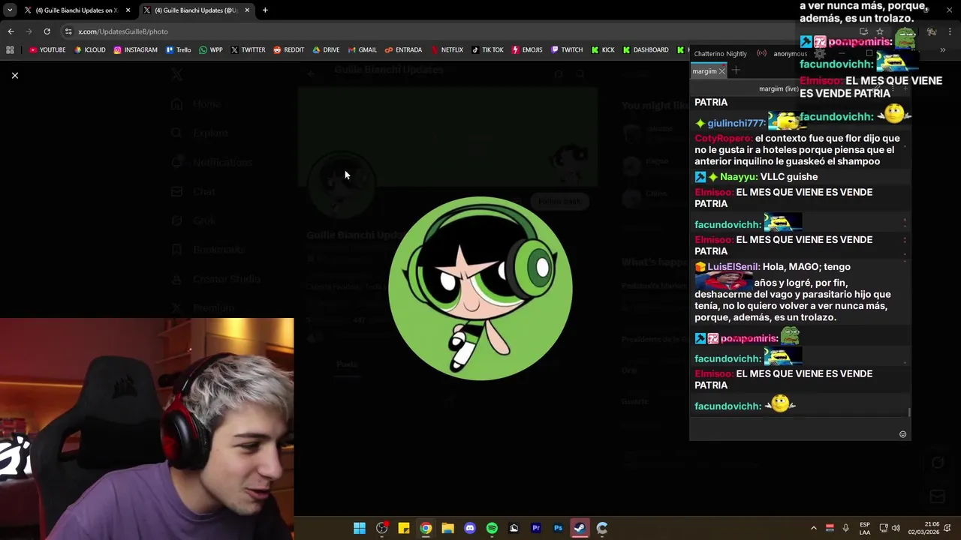Open the EMOJIS bookmark
The height and width of the screenshot is (540, 961).
(x=527, y=50)
